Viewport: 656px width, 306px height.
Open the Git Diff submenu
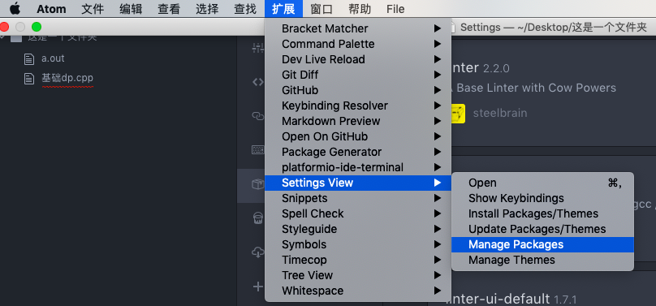click(x=358, y=75)
